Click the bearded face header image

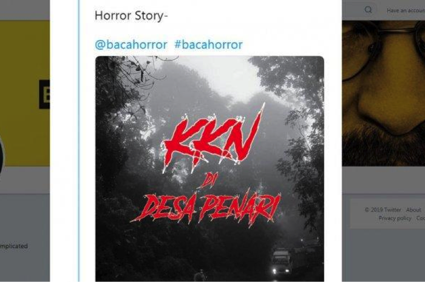point(384,93)
